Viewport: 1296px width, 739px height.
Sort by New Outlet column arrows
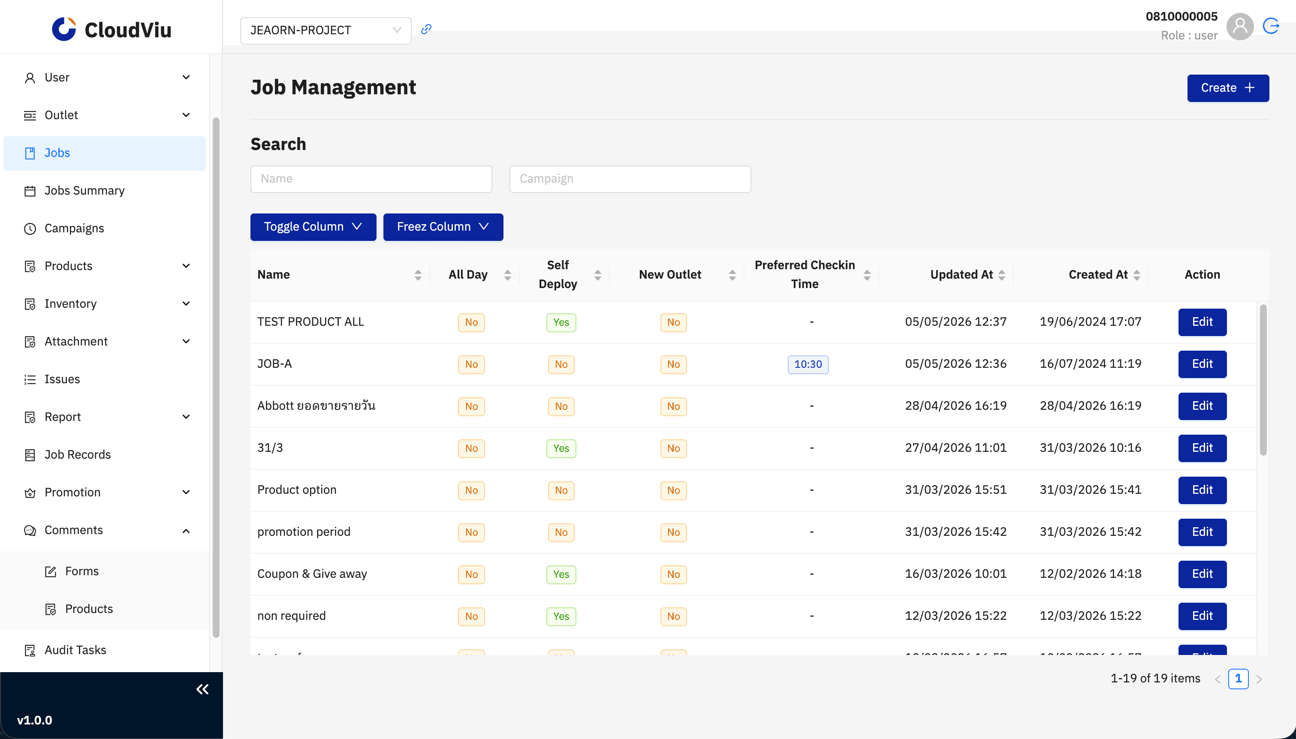732,275
